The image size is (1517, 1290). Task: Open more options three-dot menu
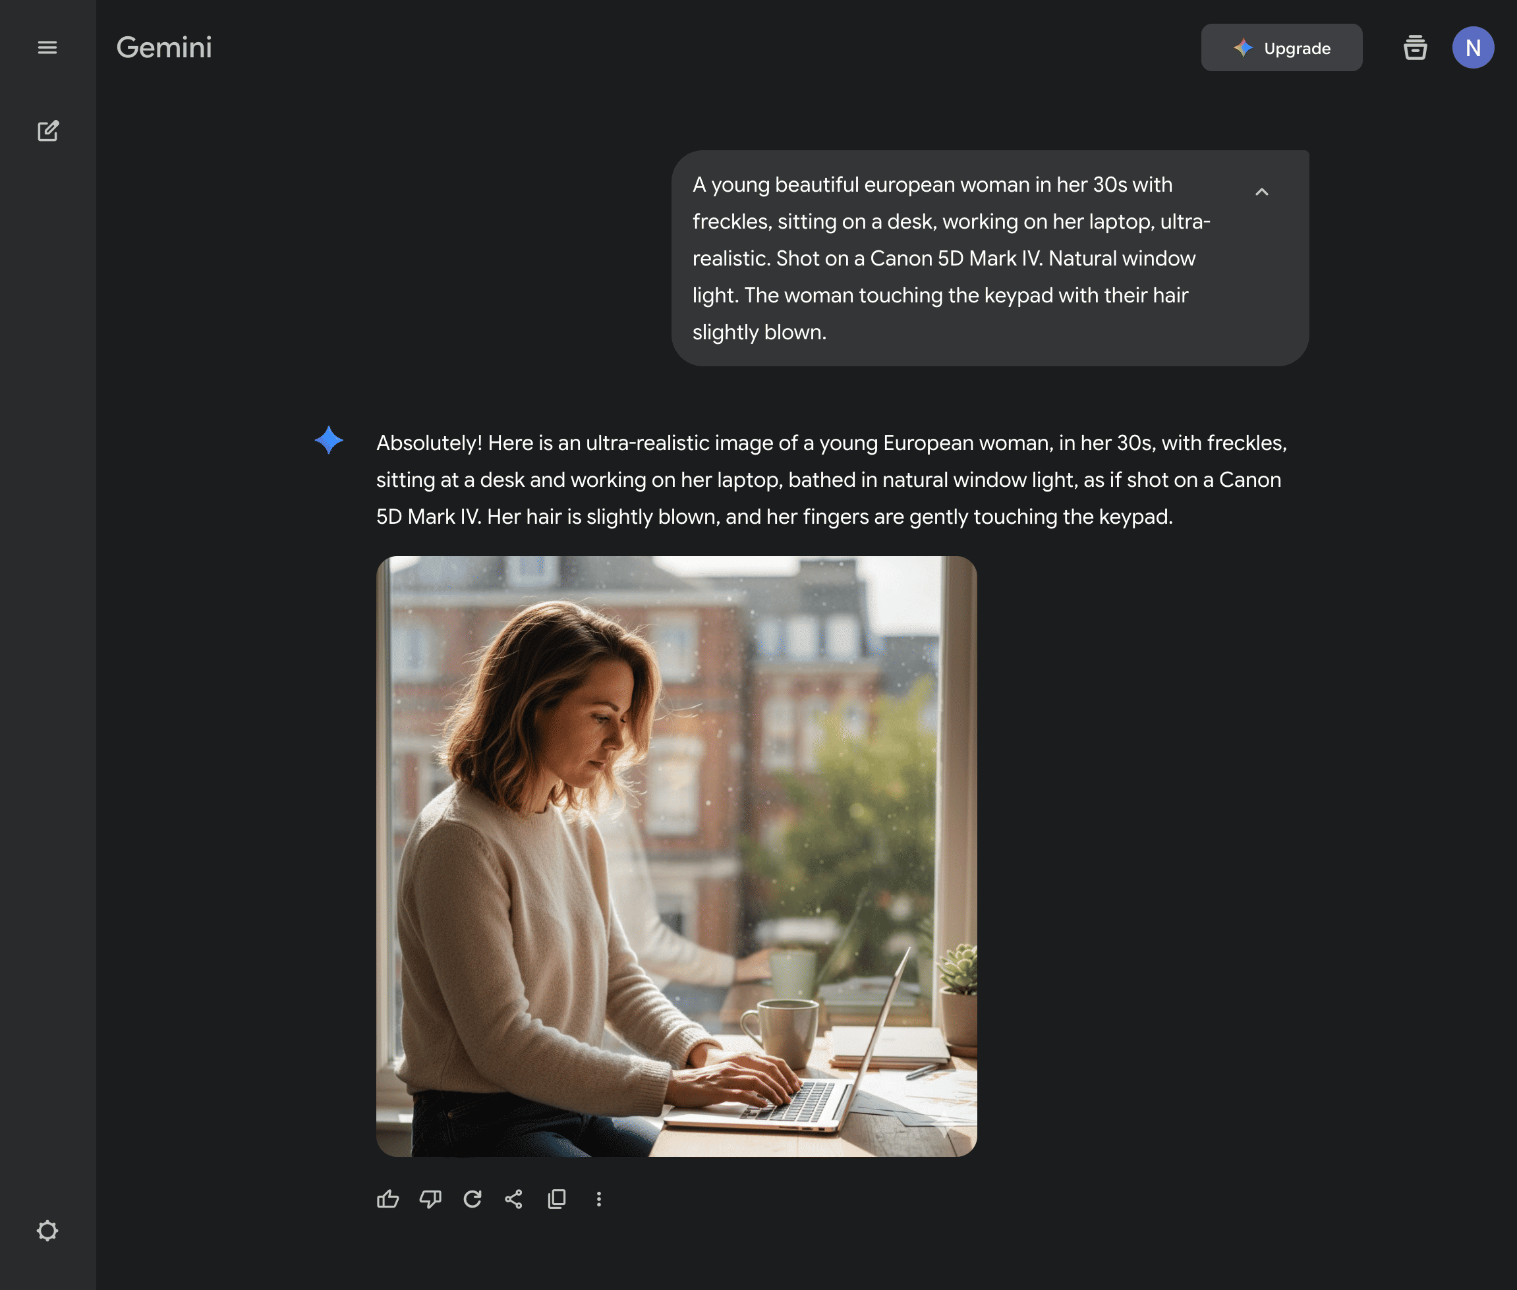coord(599,1199)
